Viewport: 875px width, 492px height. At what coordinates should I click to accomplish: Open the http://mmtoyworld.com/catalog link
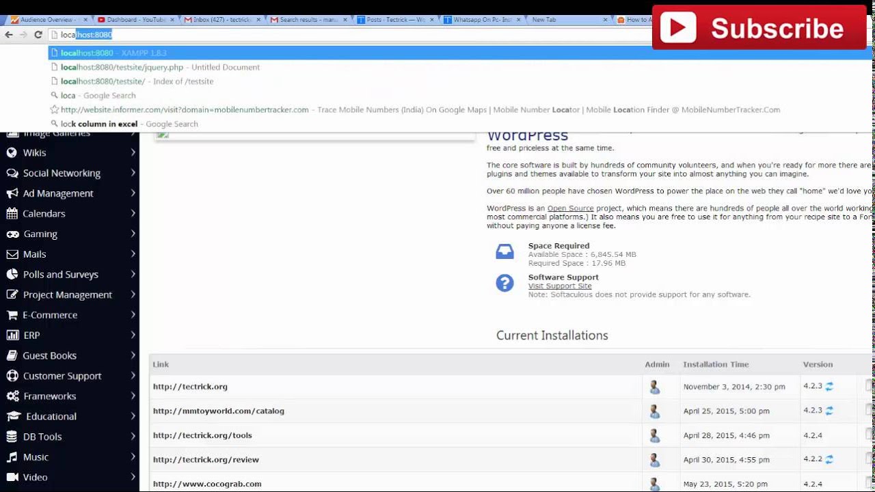click(x=219, y=411)
